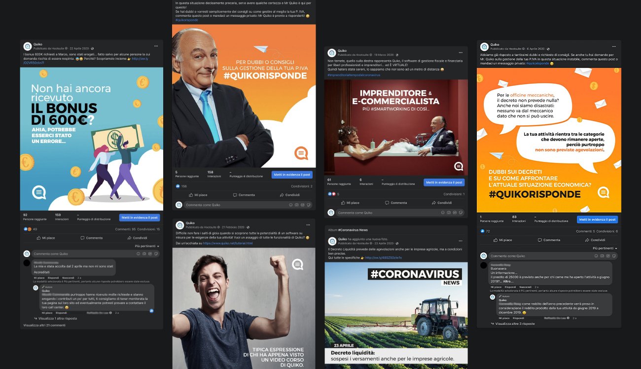Open the Imprenditore & E-commercialista bathtub image
This screenshot has height=369, width=641.
point(396,127)
